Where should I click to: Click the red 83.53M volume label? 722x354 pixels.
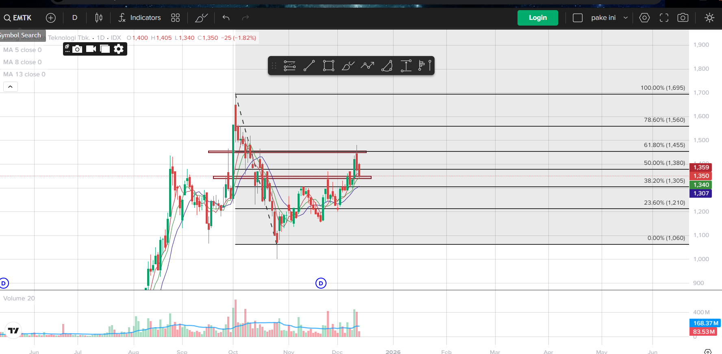point(703,332)
